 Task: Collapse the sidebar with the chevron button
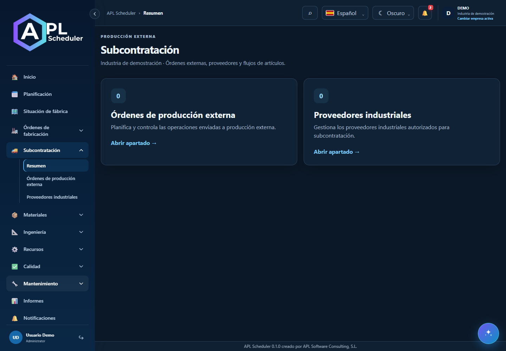click(x=95, y=14)
